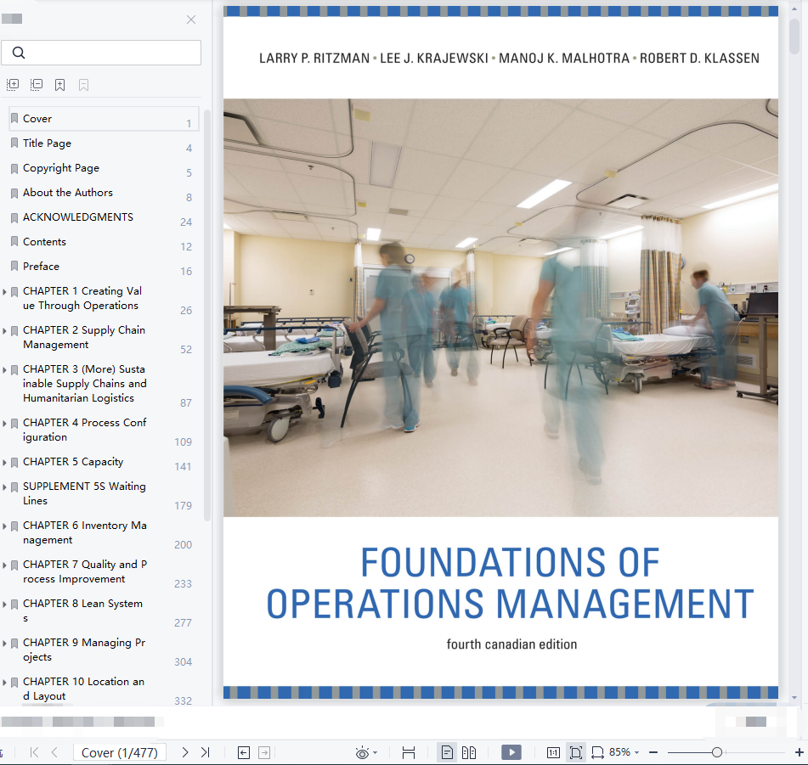
Task: Click the Cover row bookmark ribbon icon
Action: [14, 118]
